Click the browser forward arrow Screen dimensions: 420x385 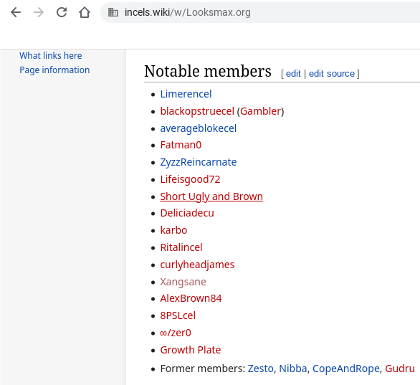tap(39, 12)
